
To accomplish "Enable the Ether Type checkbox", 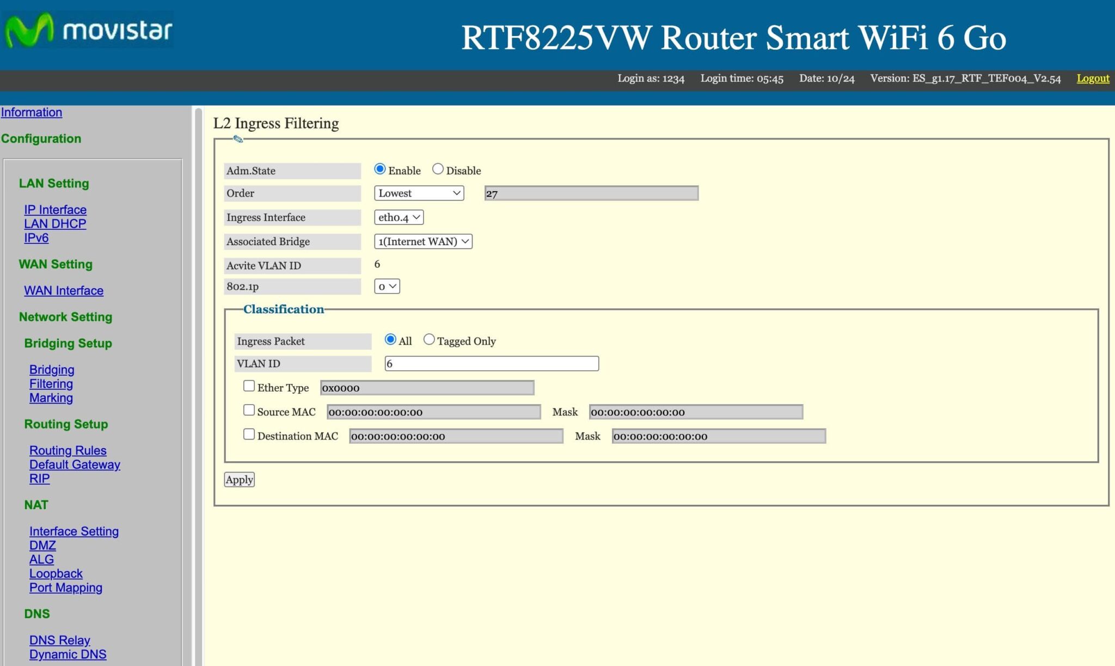I will point(249,386).
